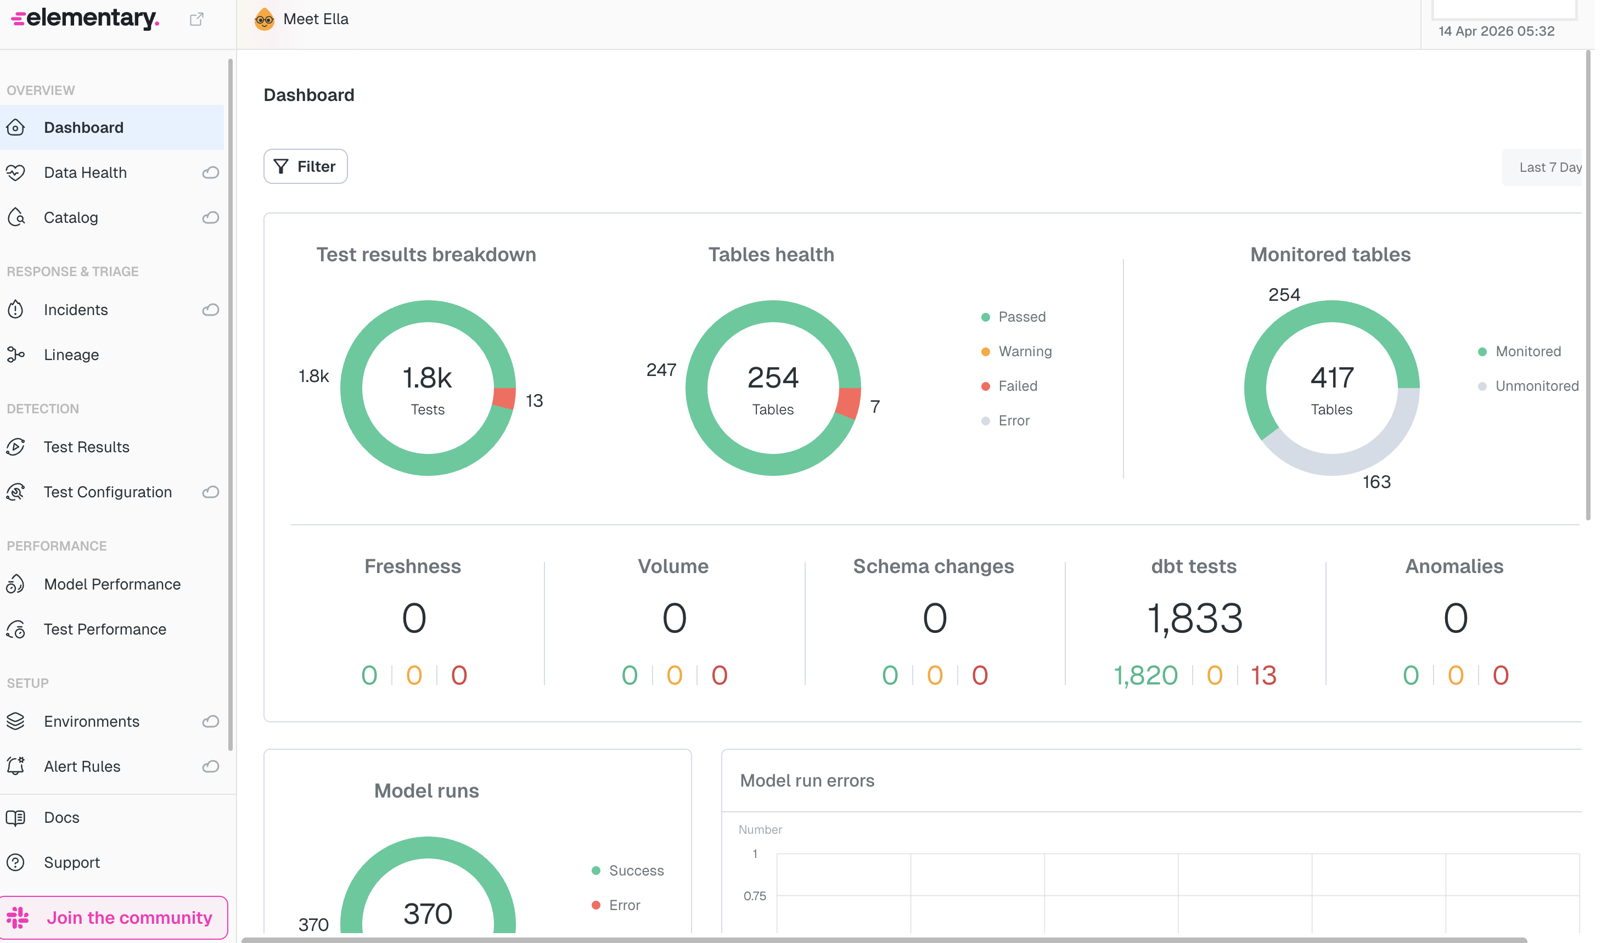Open Docs label
The image size is (1607, 943).
62,817
